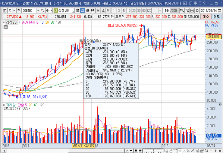This screenshot has height=153, width=223.
Task: Click the horizontal scrollbar left arrow
Action: point(4,151)
